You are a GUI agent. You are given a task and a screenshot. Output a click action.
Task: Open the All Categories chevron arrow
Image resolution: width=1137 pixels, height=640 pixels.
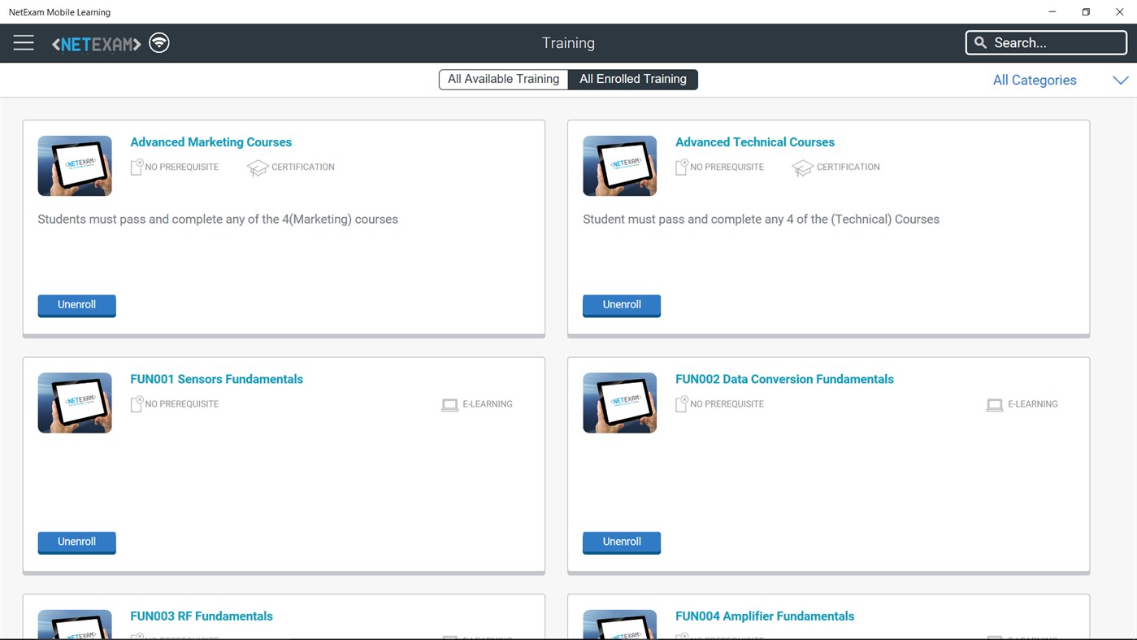[x=1120, y=80]
